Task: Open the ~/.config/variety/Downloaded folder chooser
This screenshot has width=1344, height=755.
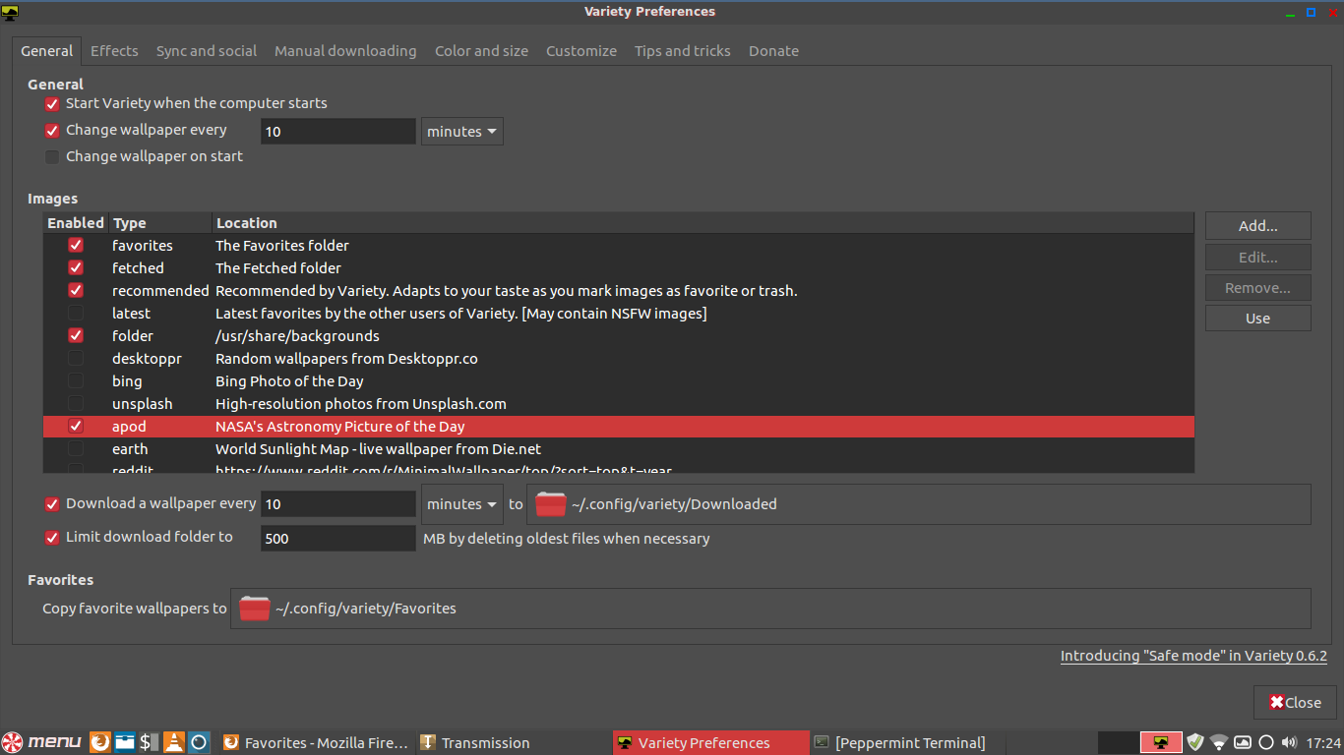Action: [919, 504]
